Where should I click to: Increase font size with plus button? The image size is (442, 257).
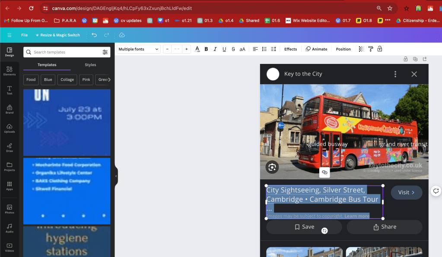tap(186, 49)
